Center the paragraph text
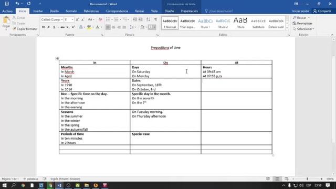Viewport: 336px width, 189px height. click(x=113, y=27)
